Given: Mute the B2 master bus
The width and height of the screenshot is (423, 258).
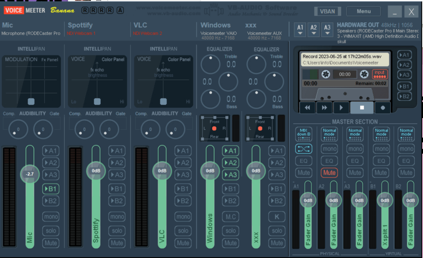Looking at the screenshot, I should coord(406,172).
